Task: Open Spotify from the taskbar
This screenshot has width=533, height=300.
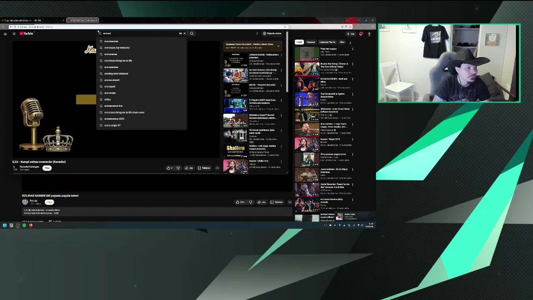Action: (x=24, y=225)
